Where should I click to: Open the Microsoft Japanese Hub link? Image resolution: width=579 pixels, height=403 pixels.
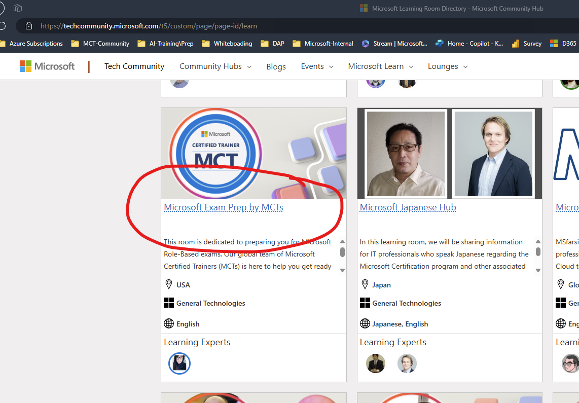pyautogui.click(x=408, y=207)
